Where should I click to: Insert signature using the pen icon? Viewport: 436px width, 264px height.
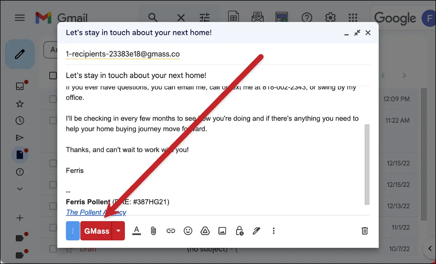[257, 231]
